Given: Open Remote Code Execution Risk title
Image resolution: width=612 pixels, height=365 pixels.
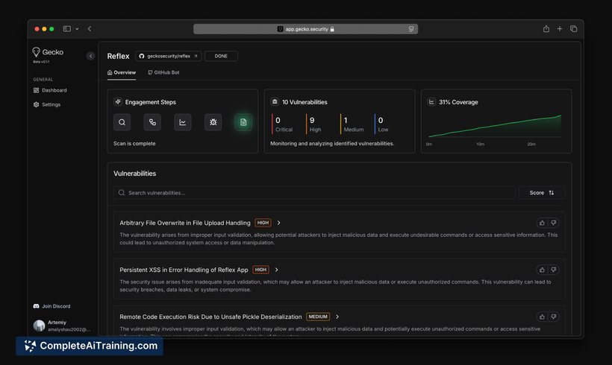Looking at the screenshot, I should (x=210, y=317).
